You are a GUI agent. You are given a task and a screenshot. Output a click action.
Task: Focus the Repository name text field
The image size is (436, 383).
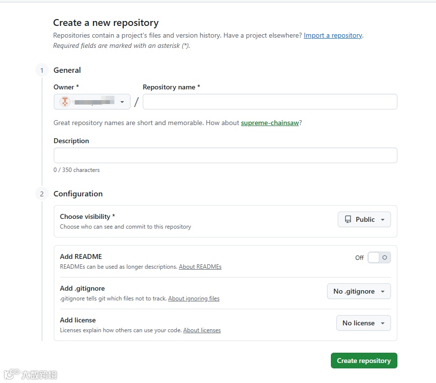tap(270, 102)
